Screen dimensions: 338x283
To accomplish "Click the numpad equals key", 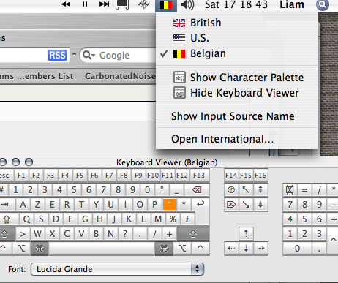I will [x=304, y=189].
